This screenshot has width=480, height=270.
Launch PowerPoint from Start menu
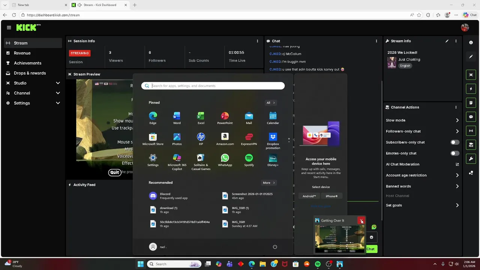click(225, 118)
